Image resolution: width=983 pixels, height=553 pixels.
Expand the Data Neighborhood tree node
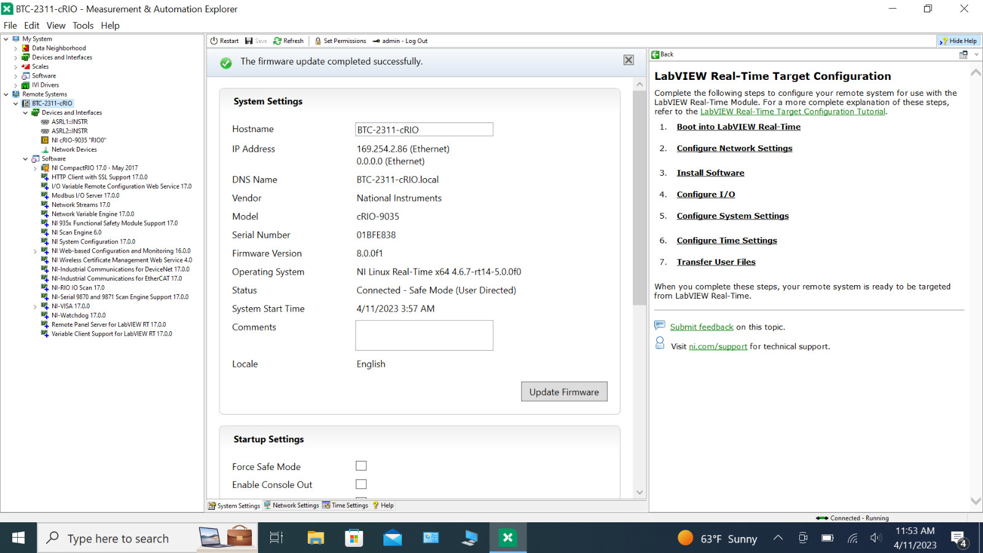click(16, 48)
